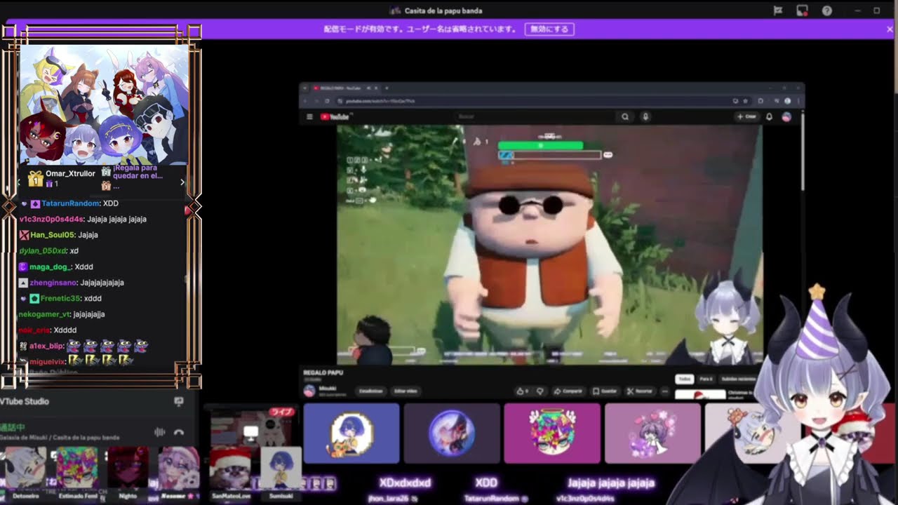Click the Guardar save button

pyautogui.click(x=605, y=391)
